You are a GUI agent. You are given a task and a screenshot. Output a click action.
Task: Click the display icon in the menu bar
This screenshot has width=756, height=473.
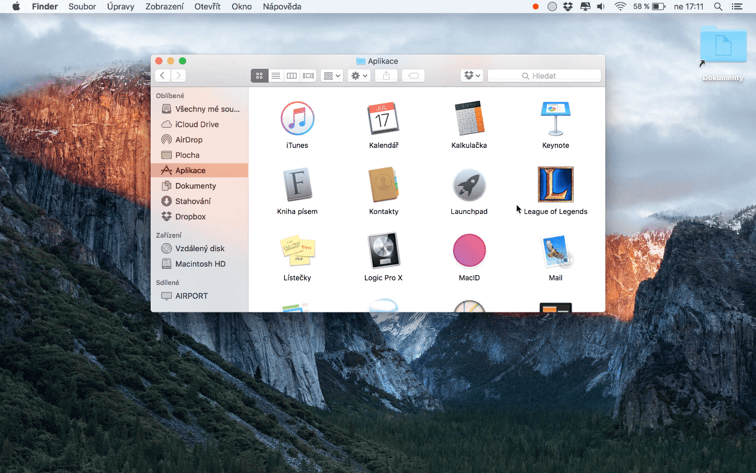(x=585, y=7)
